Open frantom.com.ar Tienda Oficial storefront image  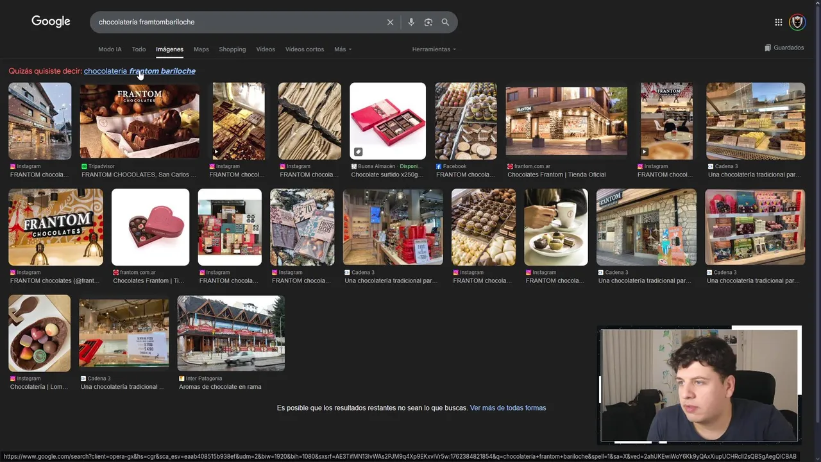566,121
